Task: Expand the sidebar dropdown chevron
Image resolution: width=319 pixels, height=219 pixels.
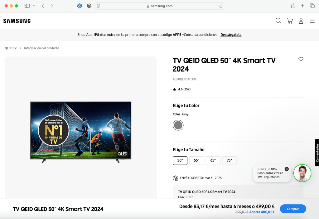Action: point(34,6)
